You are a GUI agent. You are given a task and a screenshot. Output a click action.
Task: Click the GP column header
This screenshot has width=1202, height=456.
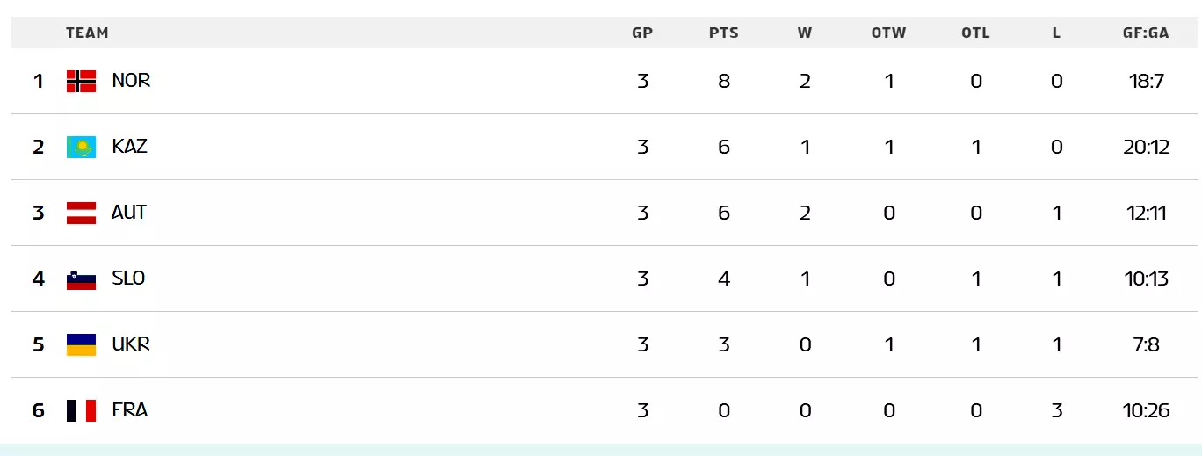click(642, 33)
